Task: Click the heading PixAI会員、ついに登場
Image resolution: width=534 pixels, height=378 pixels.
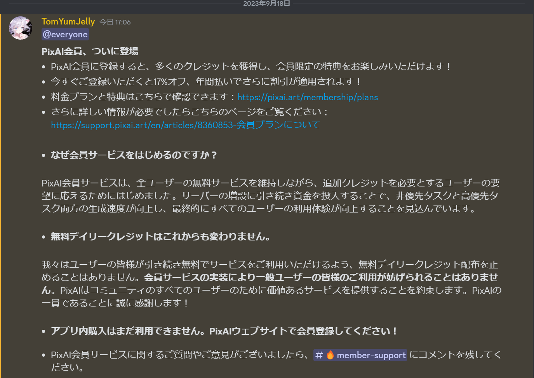Action: [x=90, y=51]
